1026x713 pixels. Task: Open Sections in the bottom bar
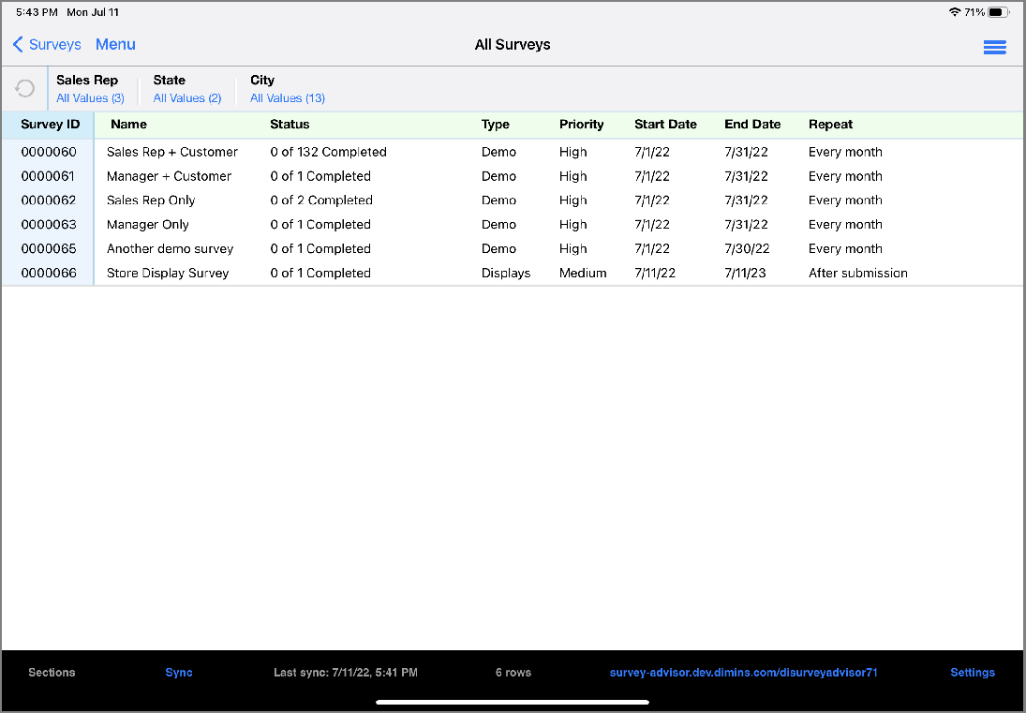[x=52, y=673]
